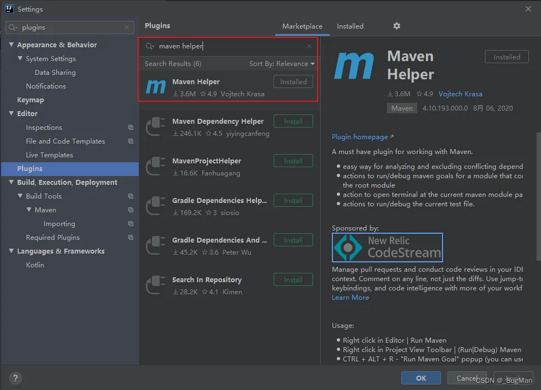The height and width of the screenshot is (390, 541).
Task: Click the Cancel button
Action: (467, 378)
